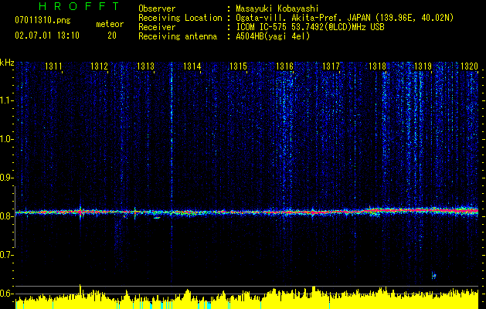
Task: Click the 0.7 kHz frequency label
Action: 6,256
